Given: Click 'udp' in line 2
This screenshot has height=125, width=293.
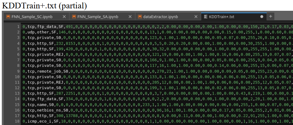Looking at the screenshot, I should (x=31, y=32).
